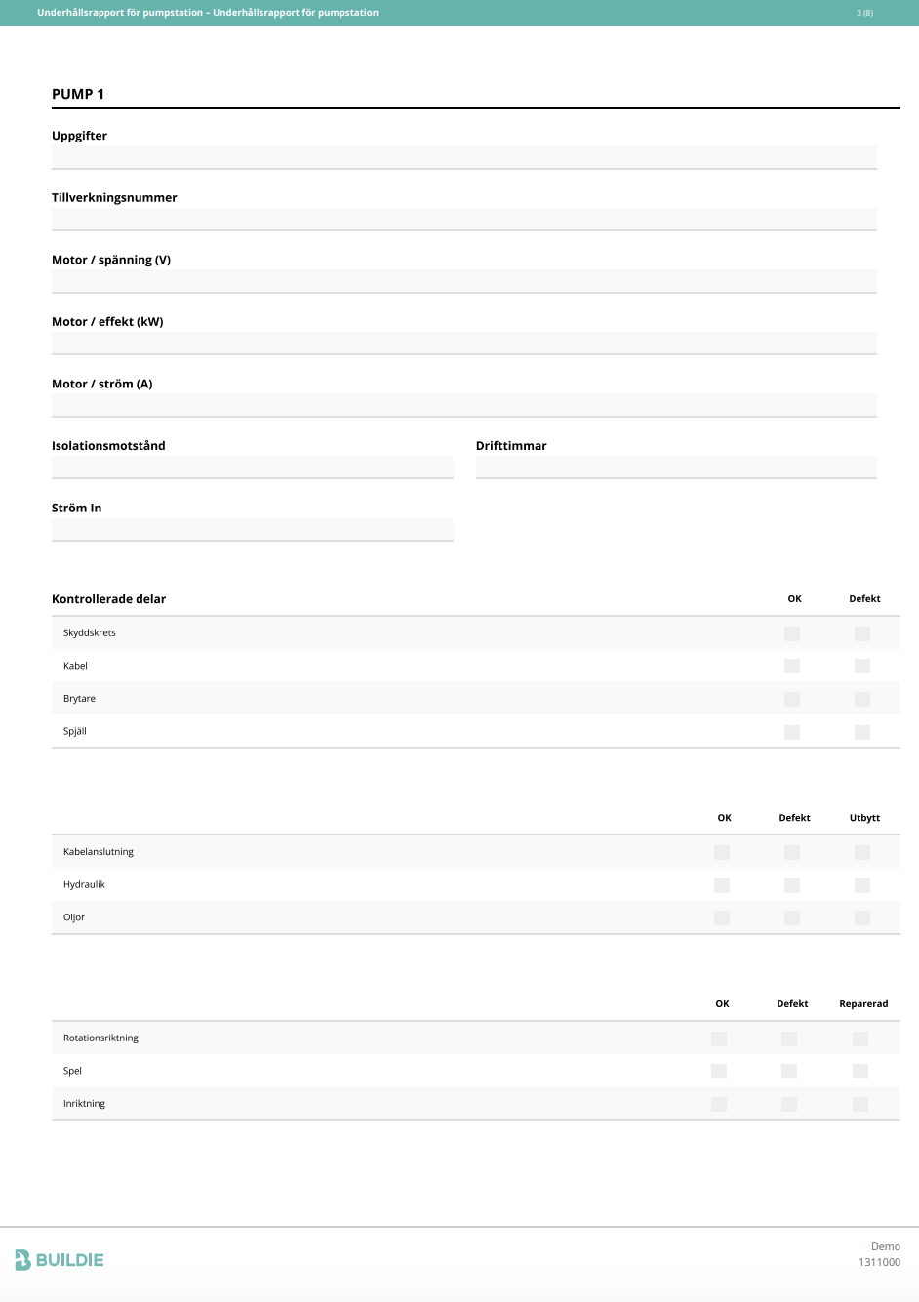Check OK for Kabel
Viewport: 919px width, 1302px height.
(792, 666)
